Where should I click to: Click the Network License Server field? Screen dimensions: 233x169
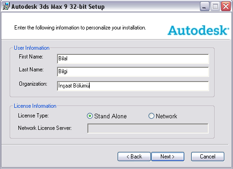148,128
